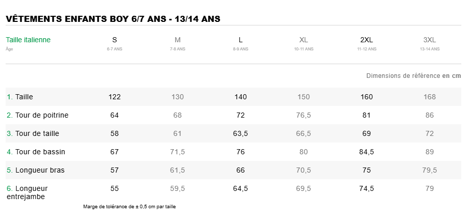This screenshot has width=472, height=223.
Task: Click the L size column header
Action: click(240, 40)
